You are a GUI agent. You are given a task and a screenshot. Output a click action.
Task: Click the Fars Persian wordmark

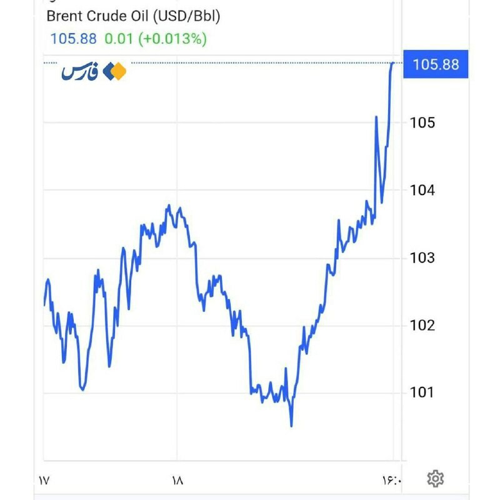click(81, 72)
